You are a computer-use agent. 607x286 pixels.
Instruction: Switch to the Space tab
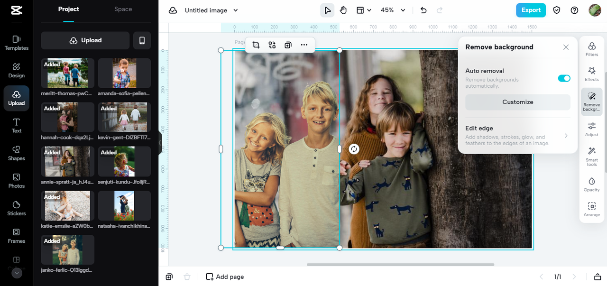pos(123,9)
